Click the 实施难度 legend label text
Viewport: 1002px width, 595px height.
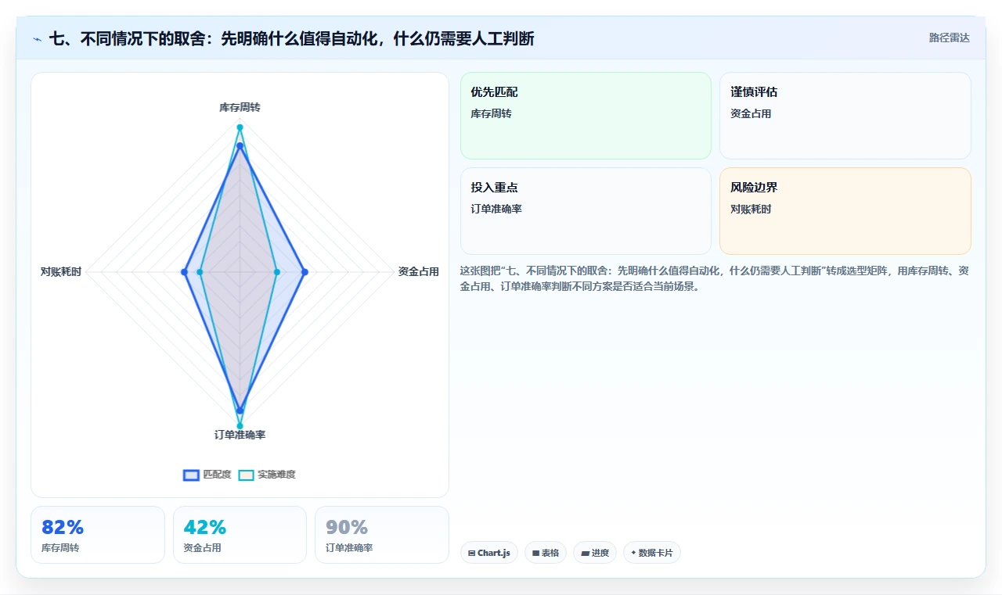click(x=276, y=475)
